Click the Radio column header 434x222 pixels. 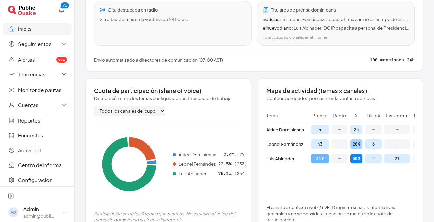click(339, 116)
